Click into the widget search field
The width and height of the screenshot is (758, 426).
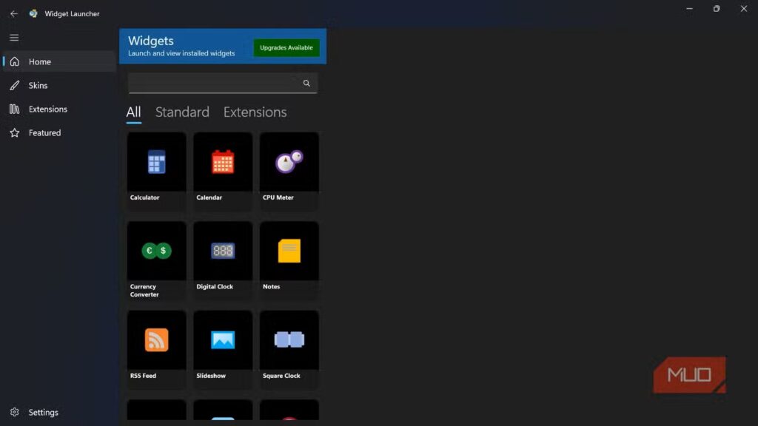(213, 84)
